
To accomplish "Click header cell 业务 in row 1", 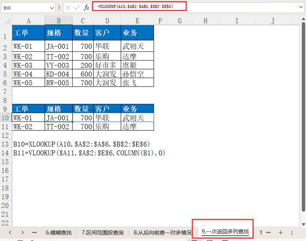I will (137, 33).
